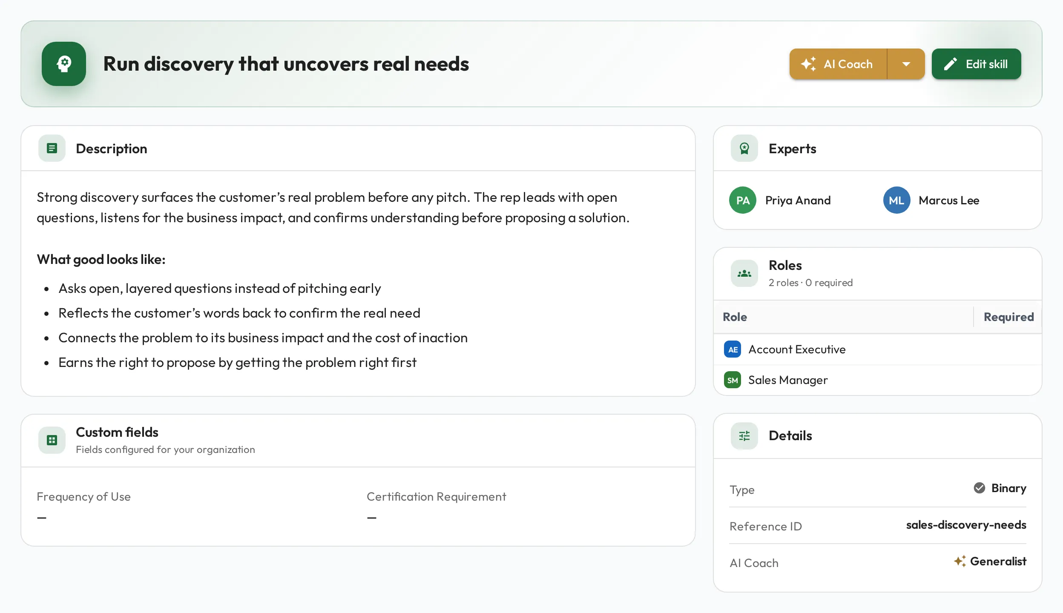The height and width of the screenshot is (613, 1063).
Task: Click the sales-discovery-needs reference ID
Action: (x=966, y=525)
